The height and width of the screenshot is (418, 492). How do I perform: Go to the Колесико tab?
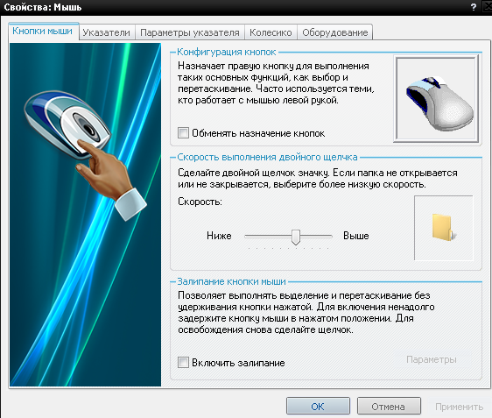tap(271, 32)
